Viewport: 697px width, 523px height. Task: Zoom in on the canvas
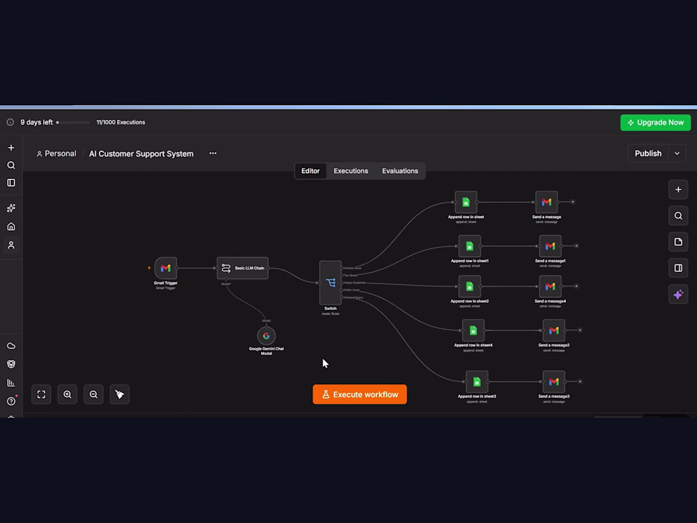point(68,394)
